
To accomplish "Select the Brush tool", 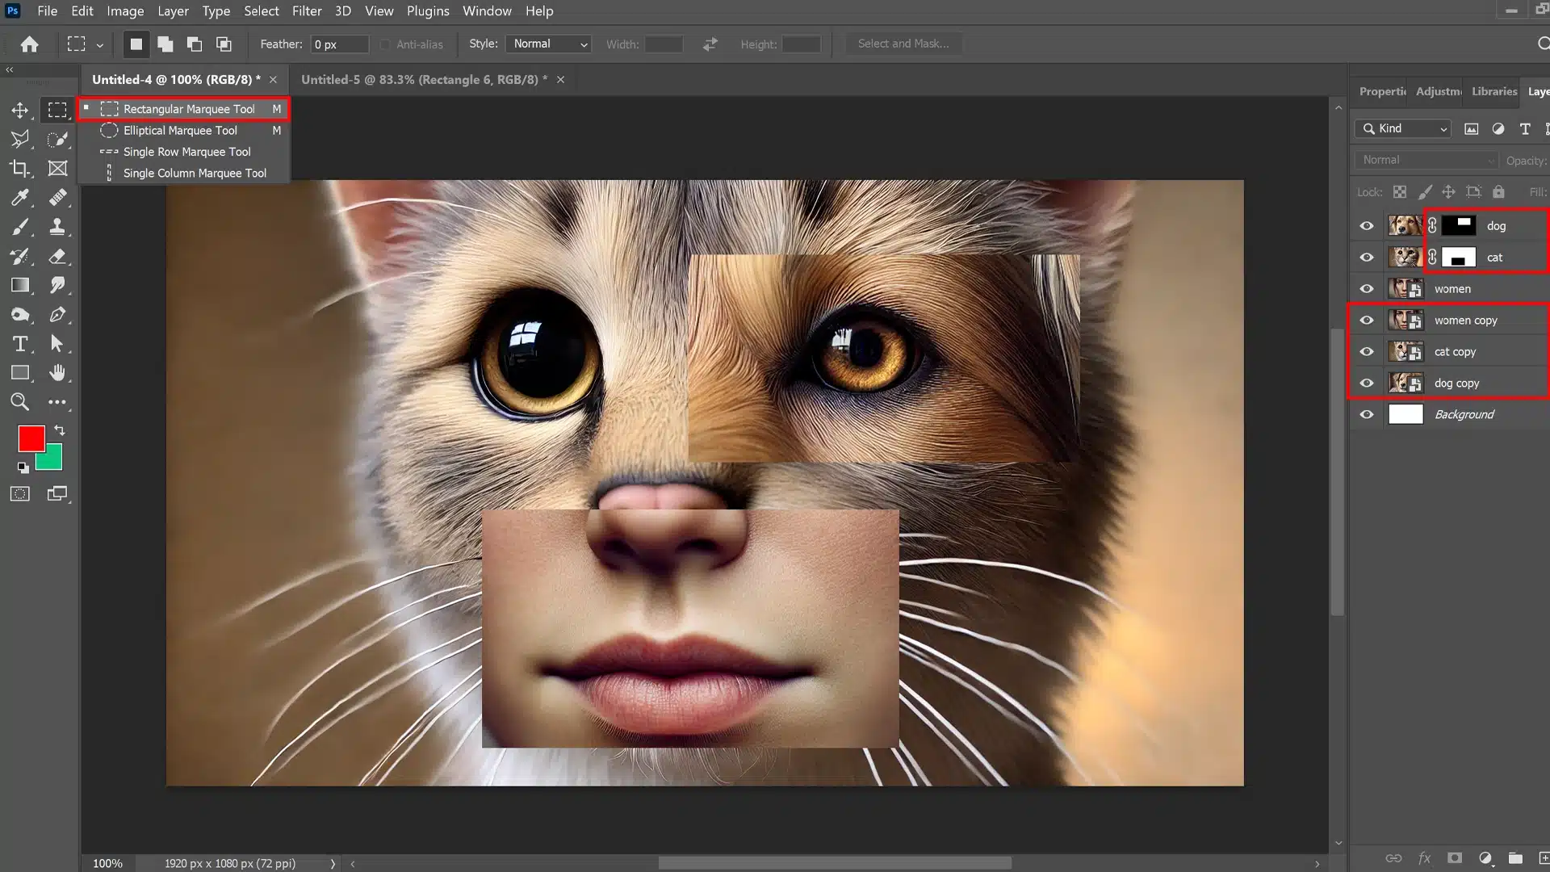I will pyautogui.click(x=20, y=227).
